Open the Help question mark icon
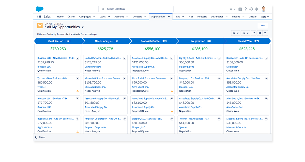Viewport: 305px width, 162px height. 246,9
